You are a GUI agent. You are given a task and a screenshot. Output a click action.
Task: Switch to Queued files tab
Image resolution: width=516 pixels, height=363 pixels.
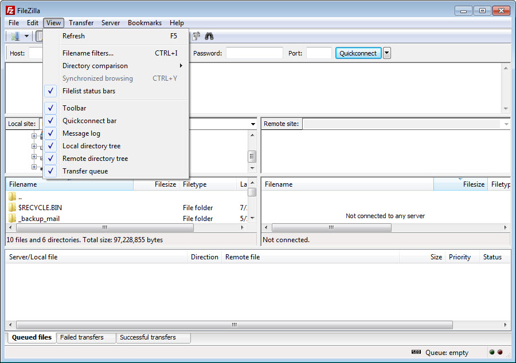pyautogui.click(x=32, y=337)
